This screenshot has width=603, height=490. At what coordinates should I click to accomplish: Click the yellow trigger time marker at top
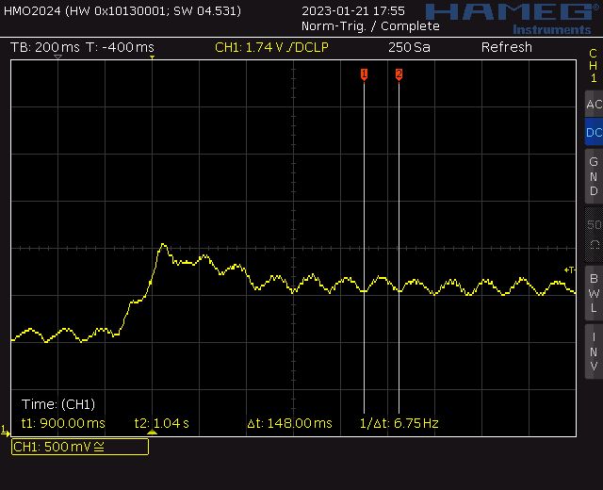152,58
